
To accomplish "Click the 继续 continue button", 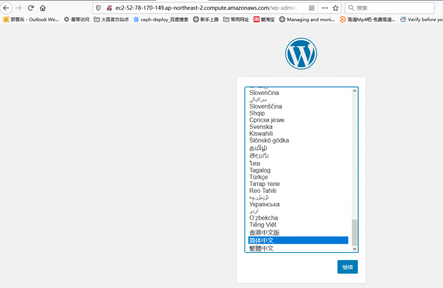I will 347,267.
